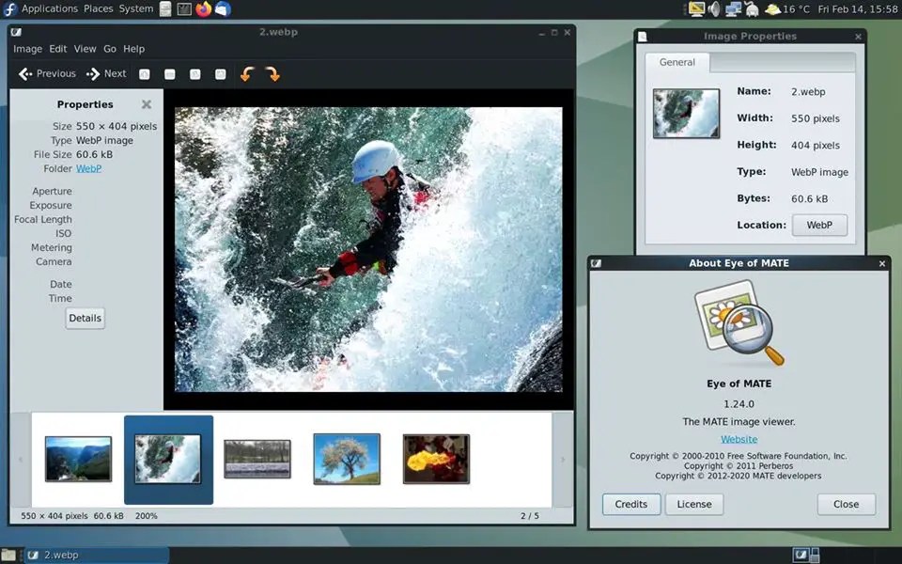Select the Zoom Out tool
The width and height of the screenshot is (902, 564).
pyautogui.click(x=169, y=73)
